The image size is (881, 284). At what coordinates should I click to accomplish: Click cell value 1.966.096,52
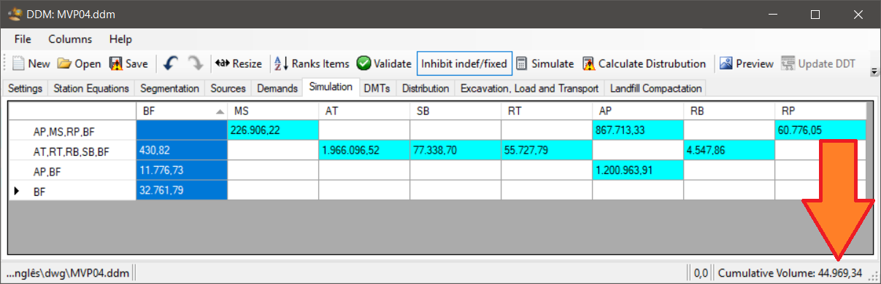(x=364, y=151)
